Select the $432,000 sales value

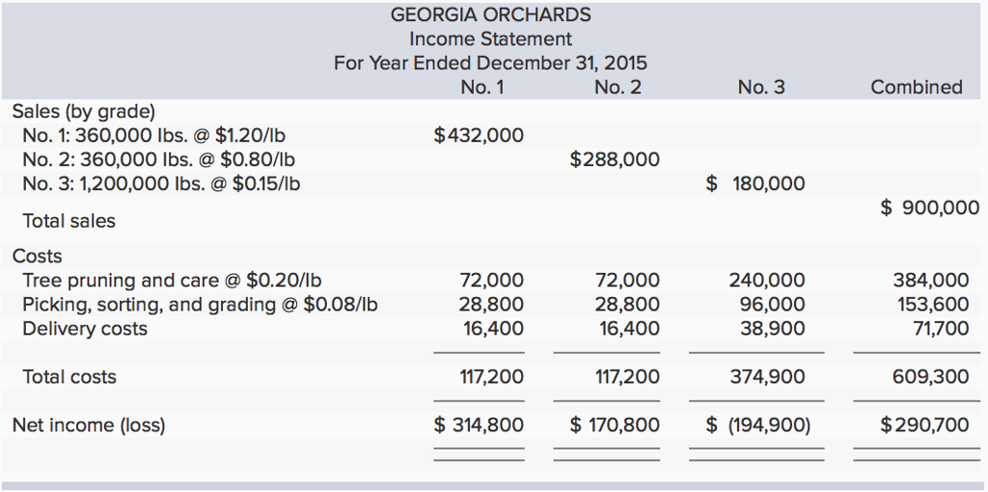click(x=480, y=135)
